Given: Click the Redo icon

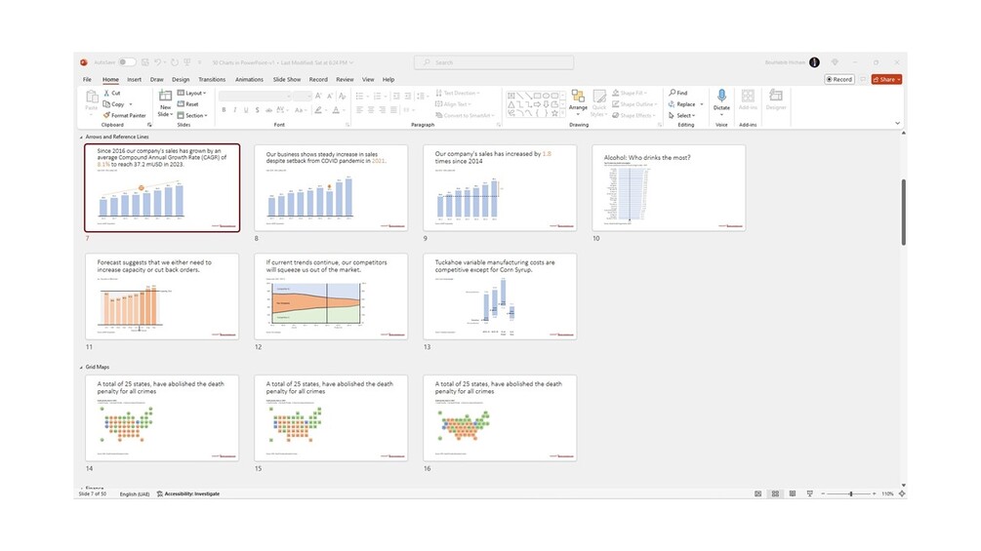Looking at the screenshot, I should [x=175, y=62].
